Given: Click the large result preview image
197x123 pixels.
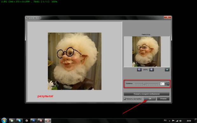Looking at the screenshot, I should click(75, 61).
